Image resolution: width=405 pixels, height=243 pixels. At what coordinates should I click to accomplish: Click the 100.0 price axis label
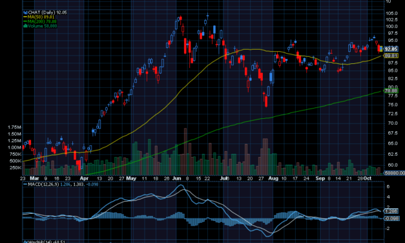pos(392,26)
